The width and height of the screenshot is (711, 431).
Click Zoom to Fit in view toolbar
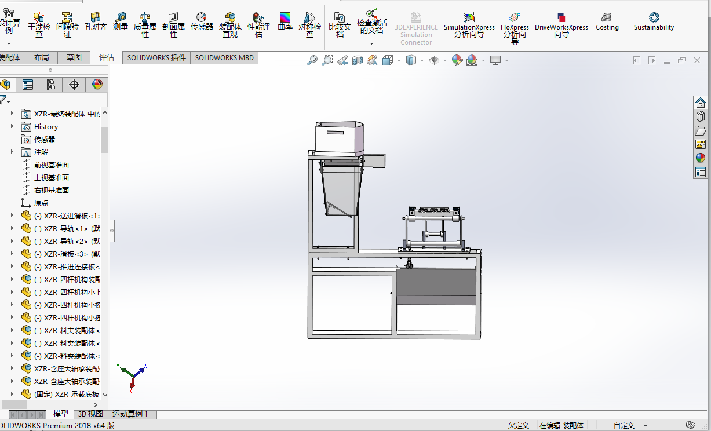point(312,60)
